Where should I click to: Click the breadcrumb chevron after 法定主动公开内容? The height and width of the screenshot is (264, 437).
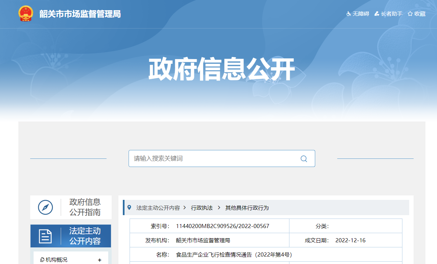click(185, 207)
